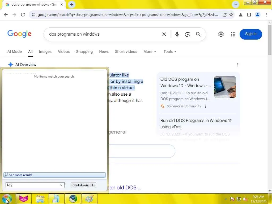Open the globe browser taskbar icon
This screenshot has height=204, width=272.
click(x=73, y=199)
